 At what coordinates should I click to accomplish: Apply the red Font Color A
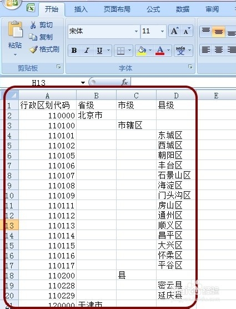(x=160, y=51)
